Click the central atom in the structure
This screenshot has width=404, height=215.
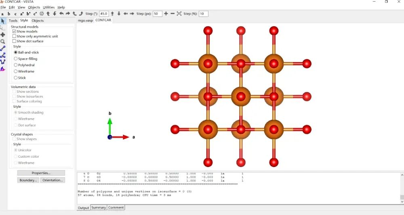tap(241, 97)
